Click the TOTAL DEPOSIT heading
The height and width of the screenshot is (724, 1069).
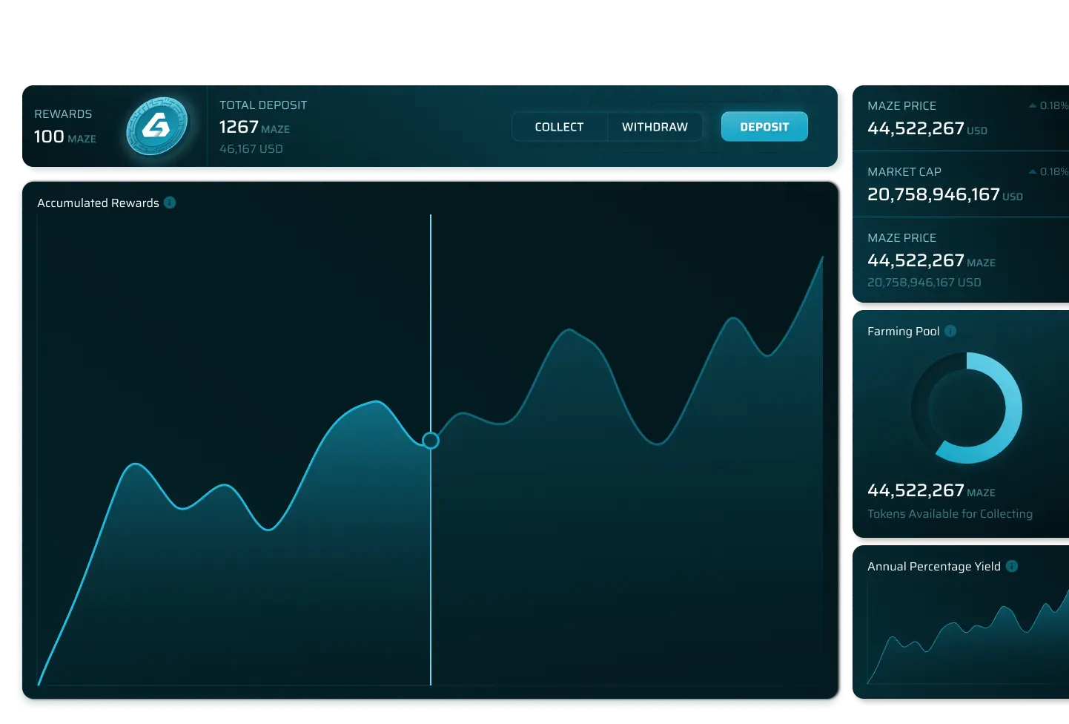262,105
